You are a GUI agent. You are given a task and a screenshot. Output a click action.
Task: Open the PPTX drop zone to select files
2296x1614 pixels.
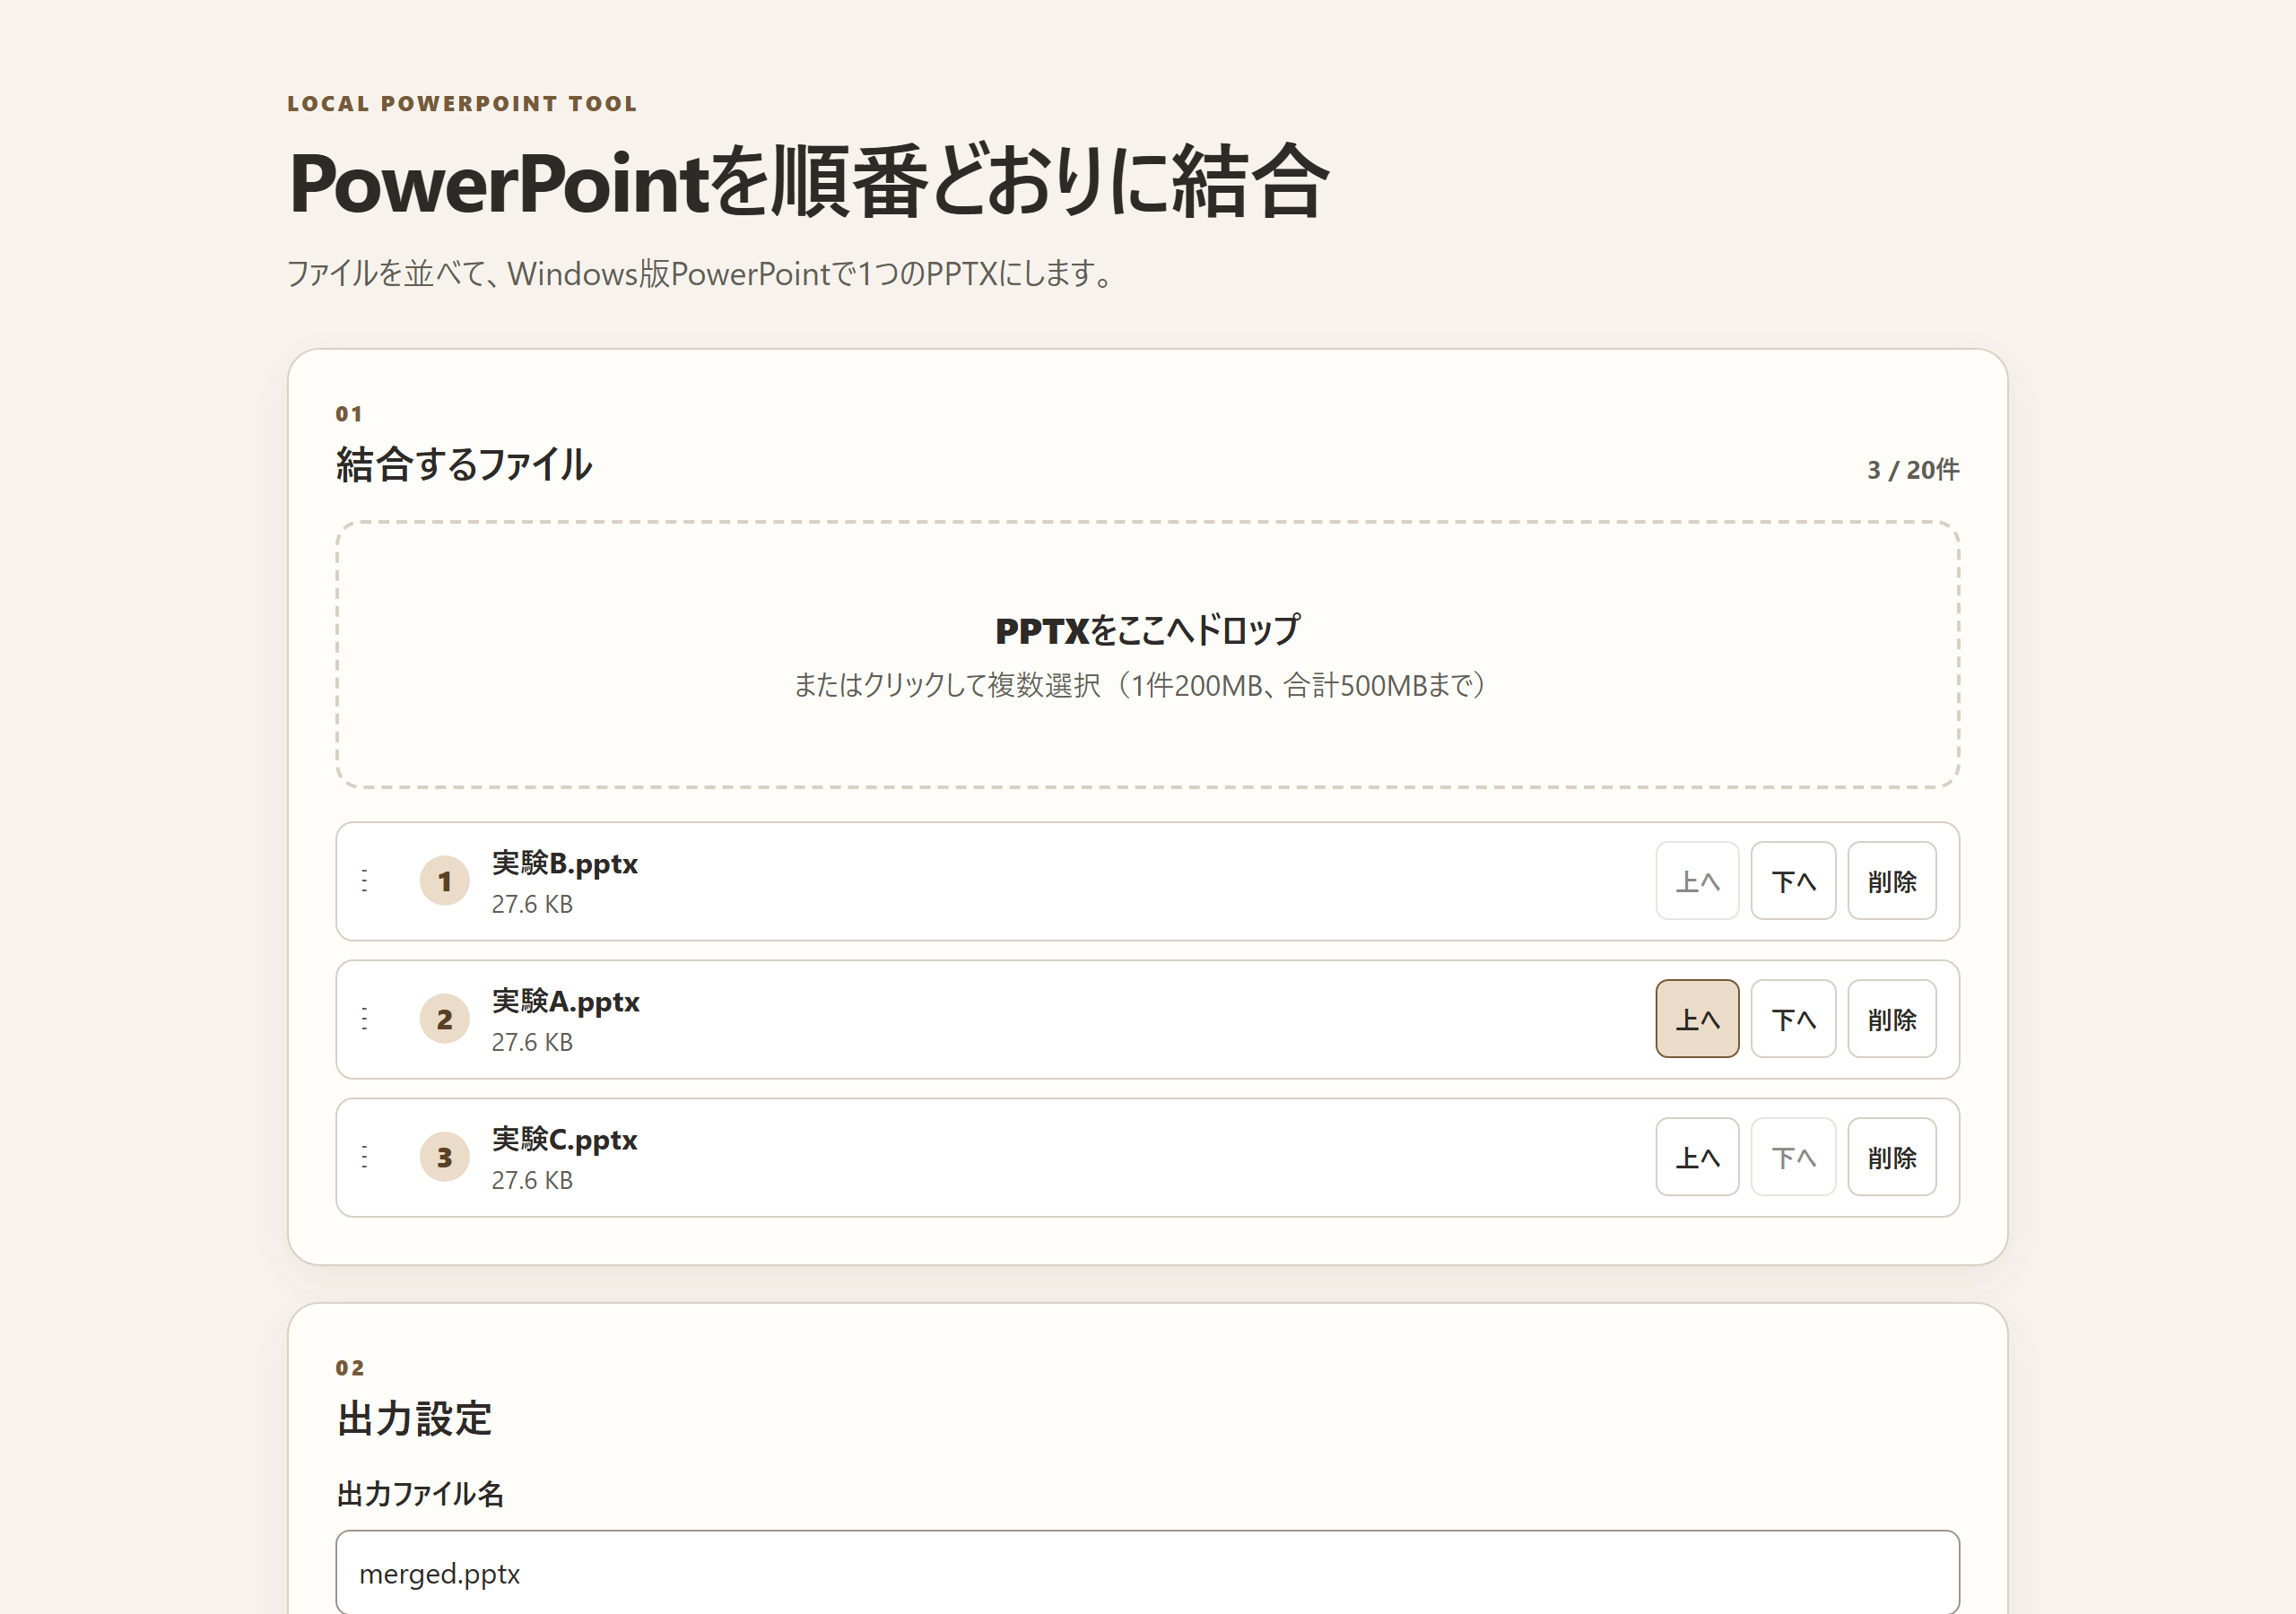pos(1147,655)
